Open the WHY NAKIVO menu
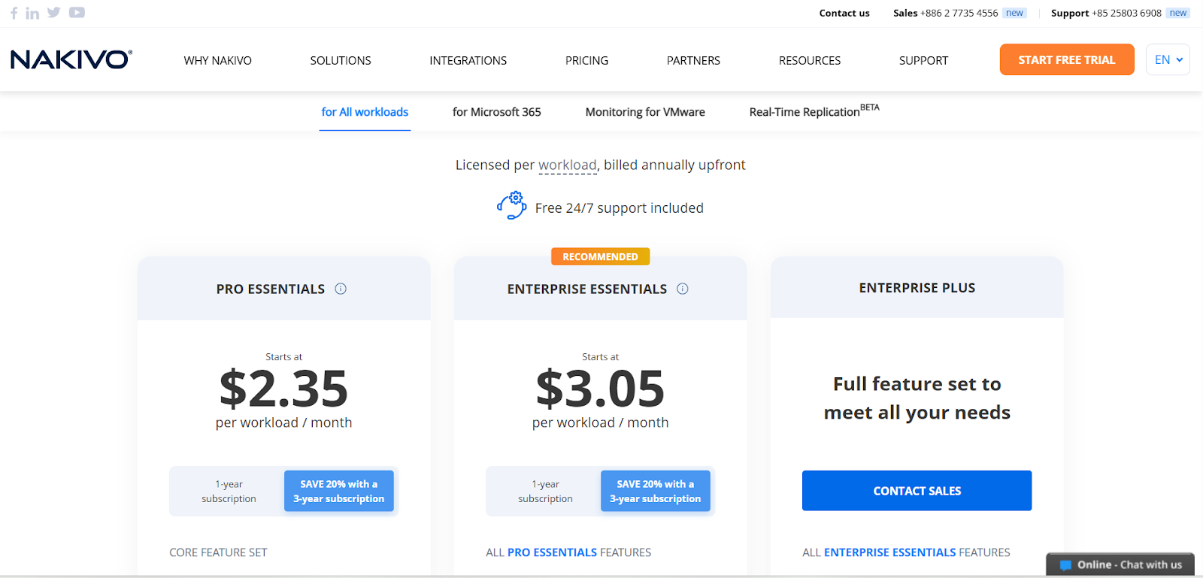Screen dimensions: 1203x578 218,60
